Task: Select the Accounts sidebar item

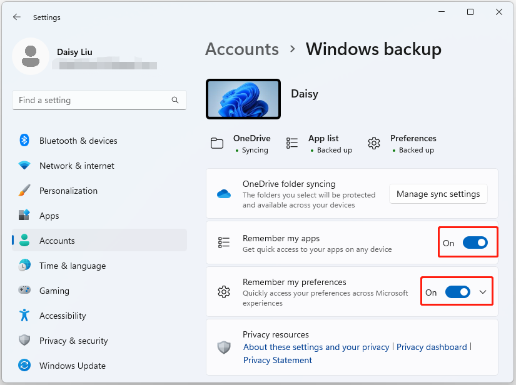Action: coord(99,241)
